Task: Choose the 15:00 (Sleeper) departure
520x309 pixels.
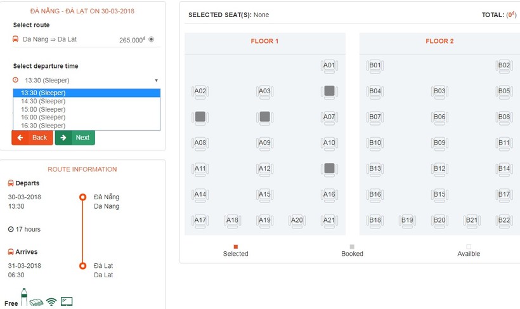Action: click(x=43, y=109)
